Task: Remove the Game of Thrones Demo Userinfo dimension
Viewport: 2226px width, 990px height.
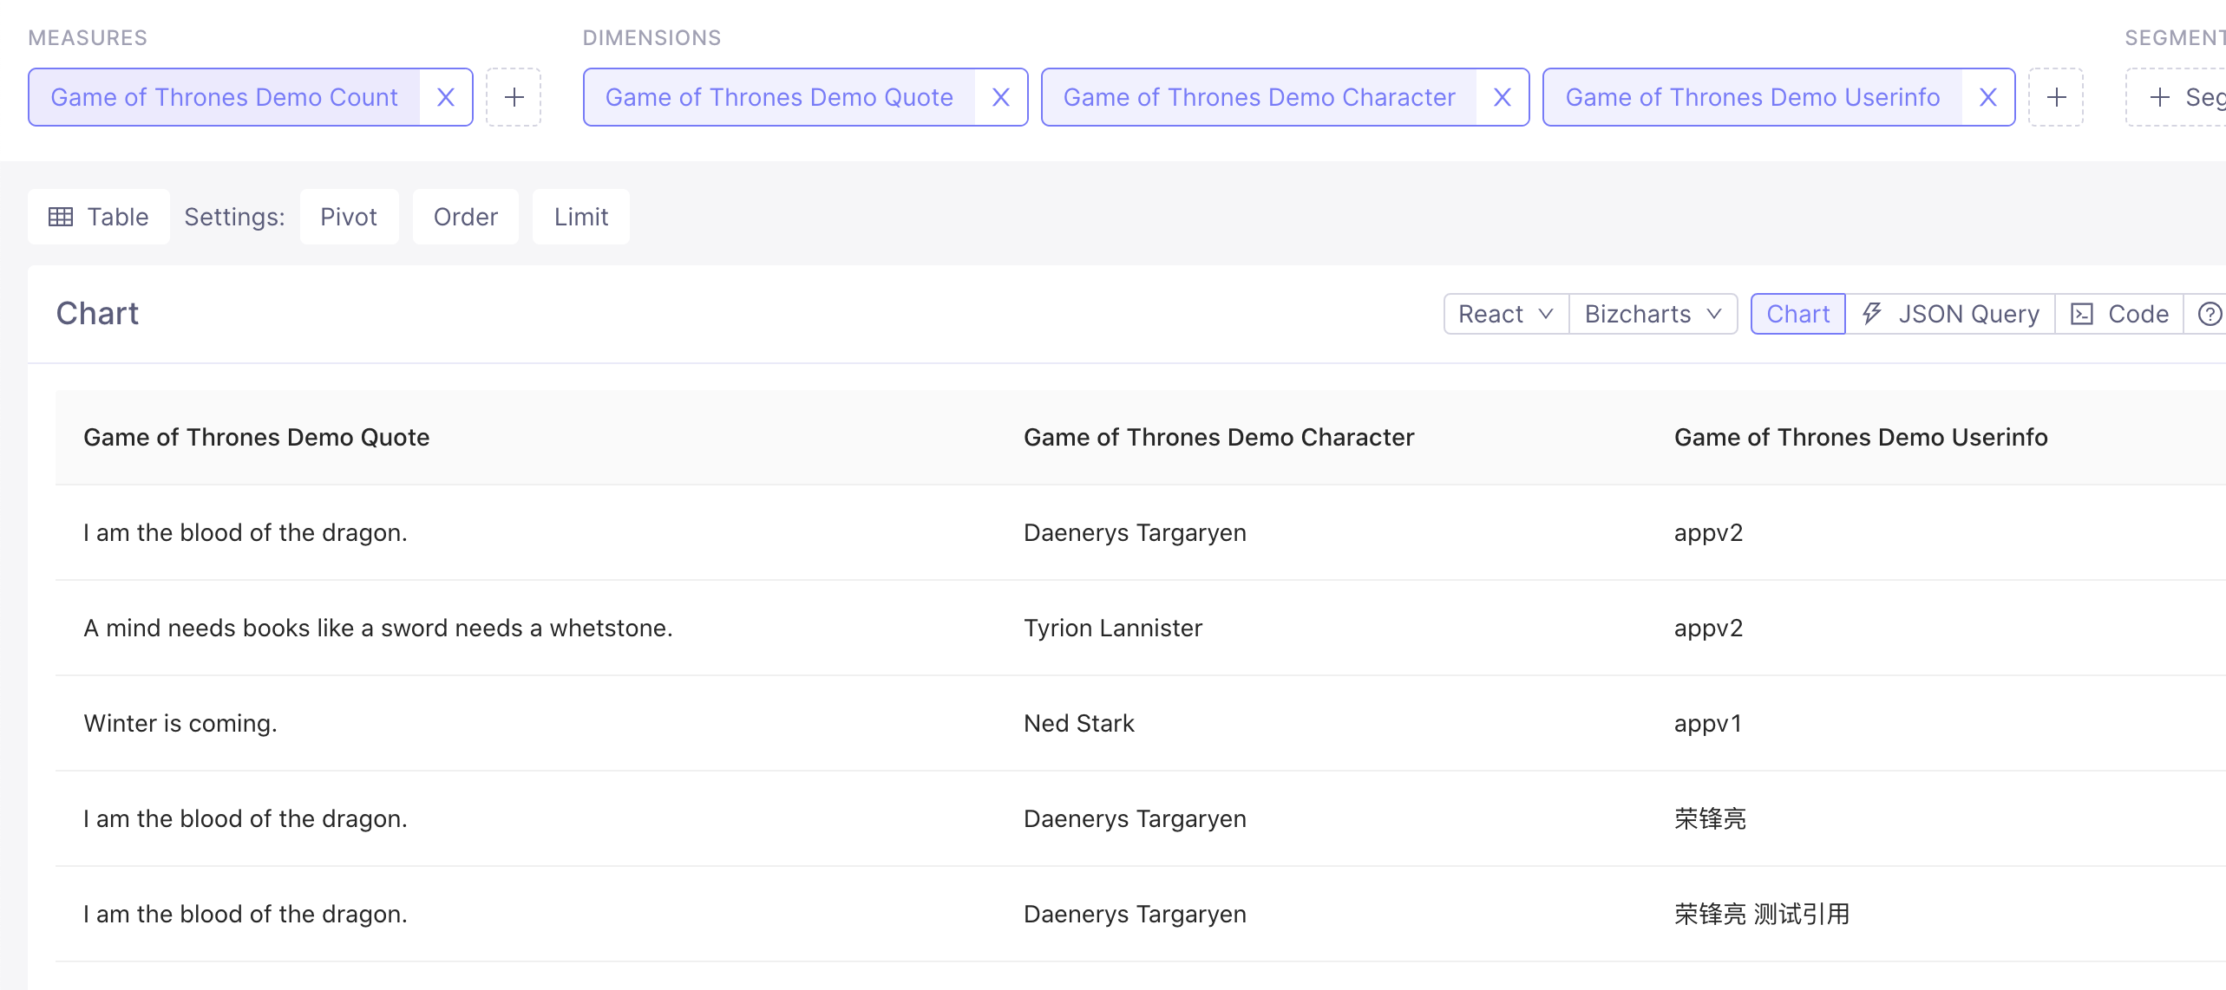Action: coord(1988,97)
